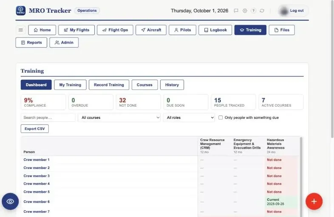This screenshot has width=334, height=217.
Task: Open the Pilots section
Action: 183,30
